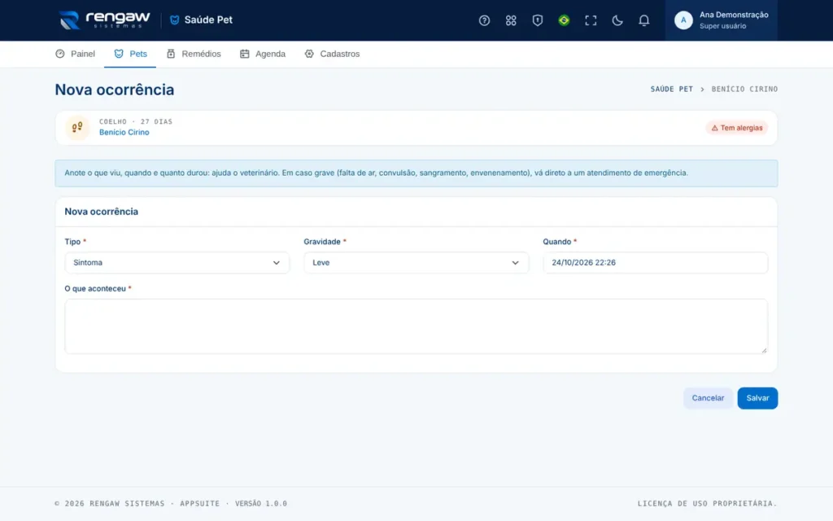Open the Tipo dropdown showing Sintoma

[177, 263]
